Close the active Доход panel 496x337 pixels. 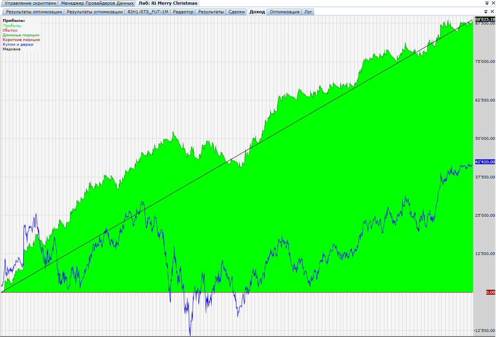(x=492, y=12)
